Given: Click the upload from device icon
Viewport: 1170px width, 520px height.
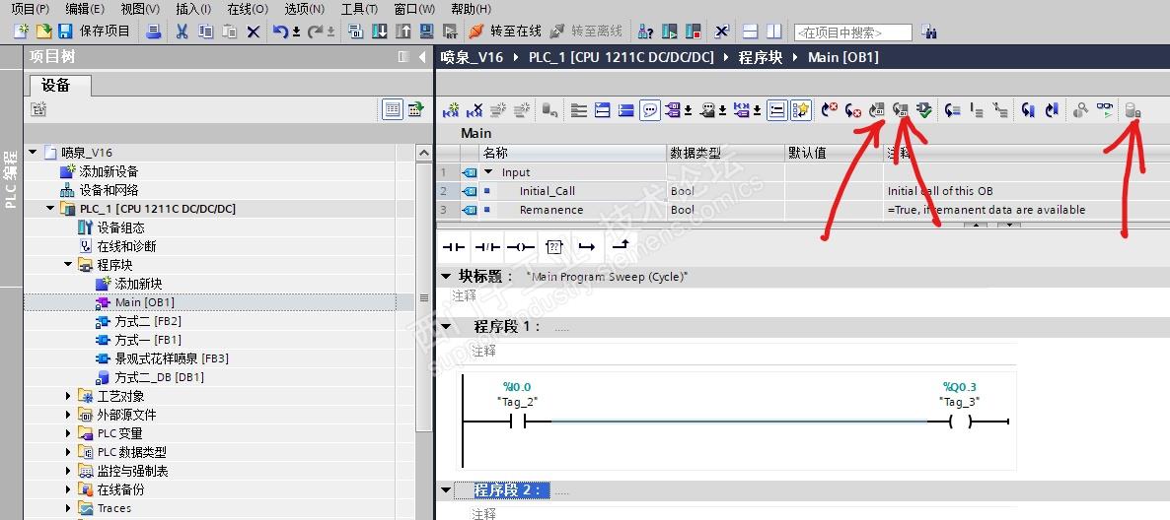Looking at the screenshot, I should (x=402, y=32).
